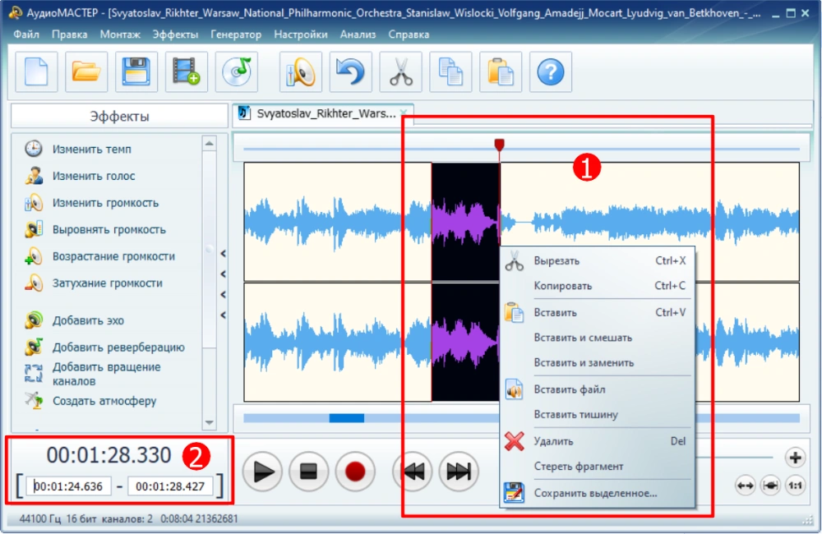Click the Эффекты panel header
Screen dimensions: 822x534
pos(119,116)
